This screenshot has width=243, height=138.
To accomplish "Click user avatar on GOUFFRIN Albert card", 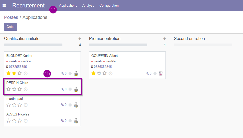I will 161,73.
